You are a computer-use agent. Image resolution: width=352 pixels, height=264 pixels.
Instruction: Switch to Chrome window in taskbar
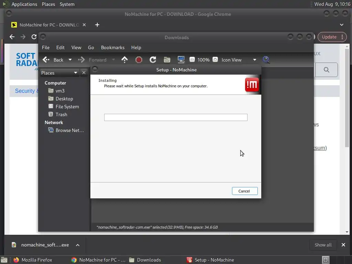[x=98, y=260]
